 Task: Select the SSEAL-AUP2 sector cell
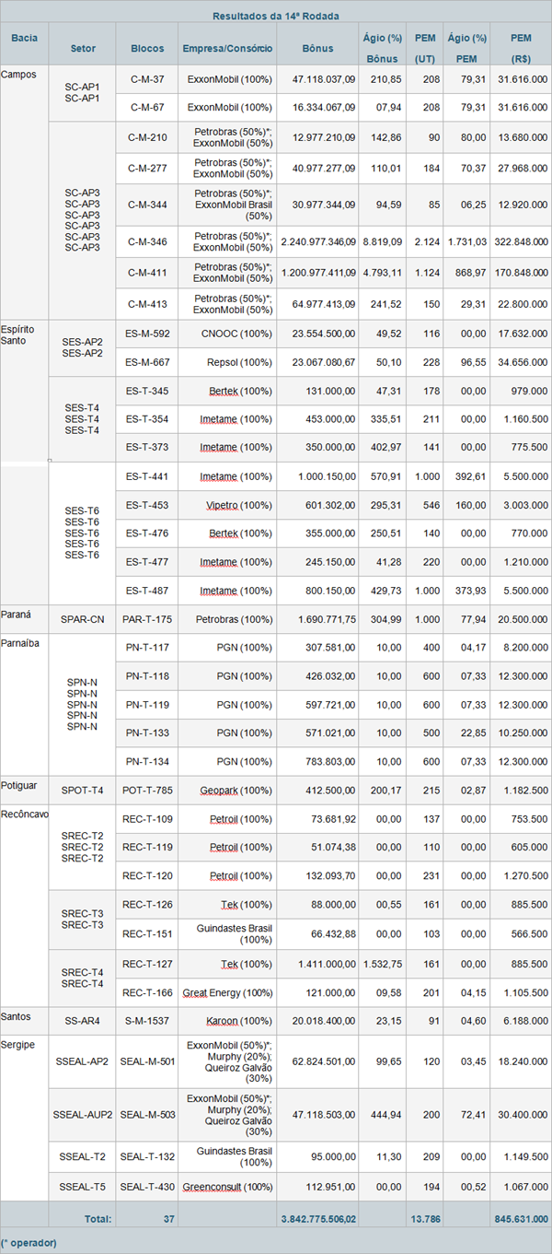pyautogui.click(x=83, y=1114)
